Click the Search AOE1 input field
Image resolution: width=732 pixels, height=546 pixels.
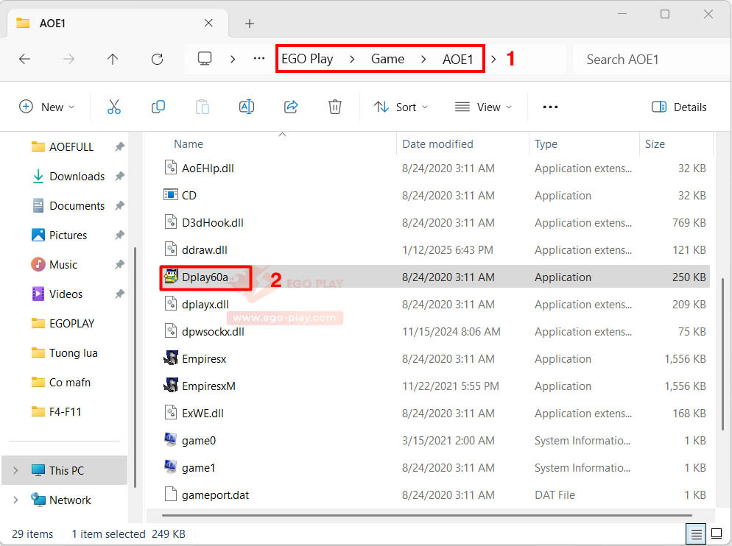tap(651, 60)
